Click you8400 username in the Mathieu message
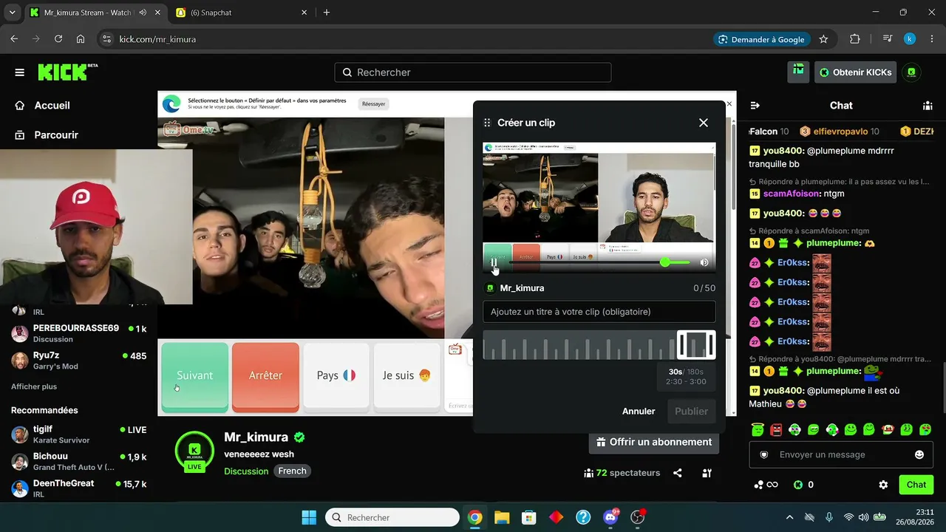Image resolution: width=946 pixels, height=532 pixels. point(783,390)
